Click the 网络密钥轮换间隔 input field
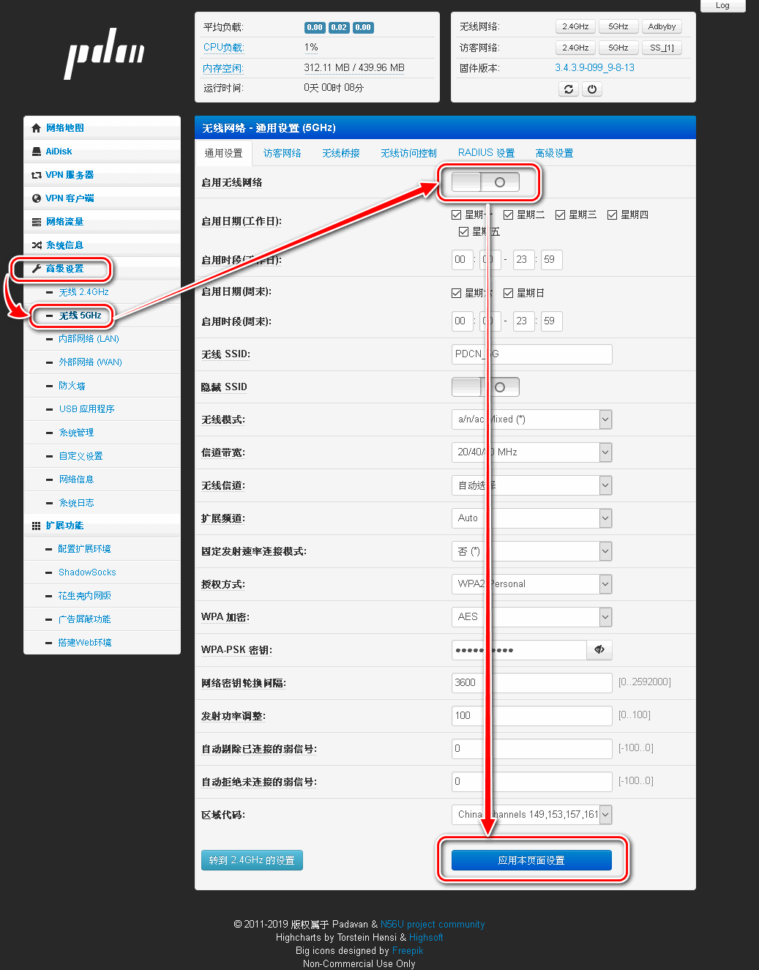Image resolution: width=759 pixels, height=970 pixels. pos(531,682)
